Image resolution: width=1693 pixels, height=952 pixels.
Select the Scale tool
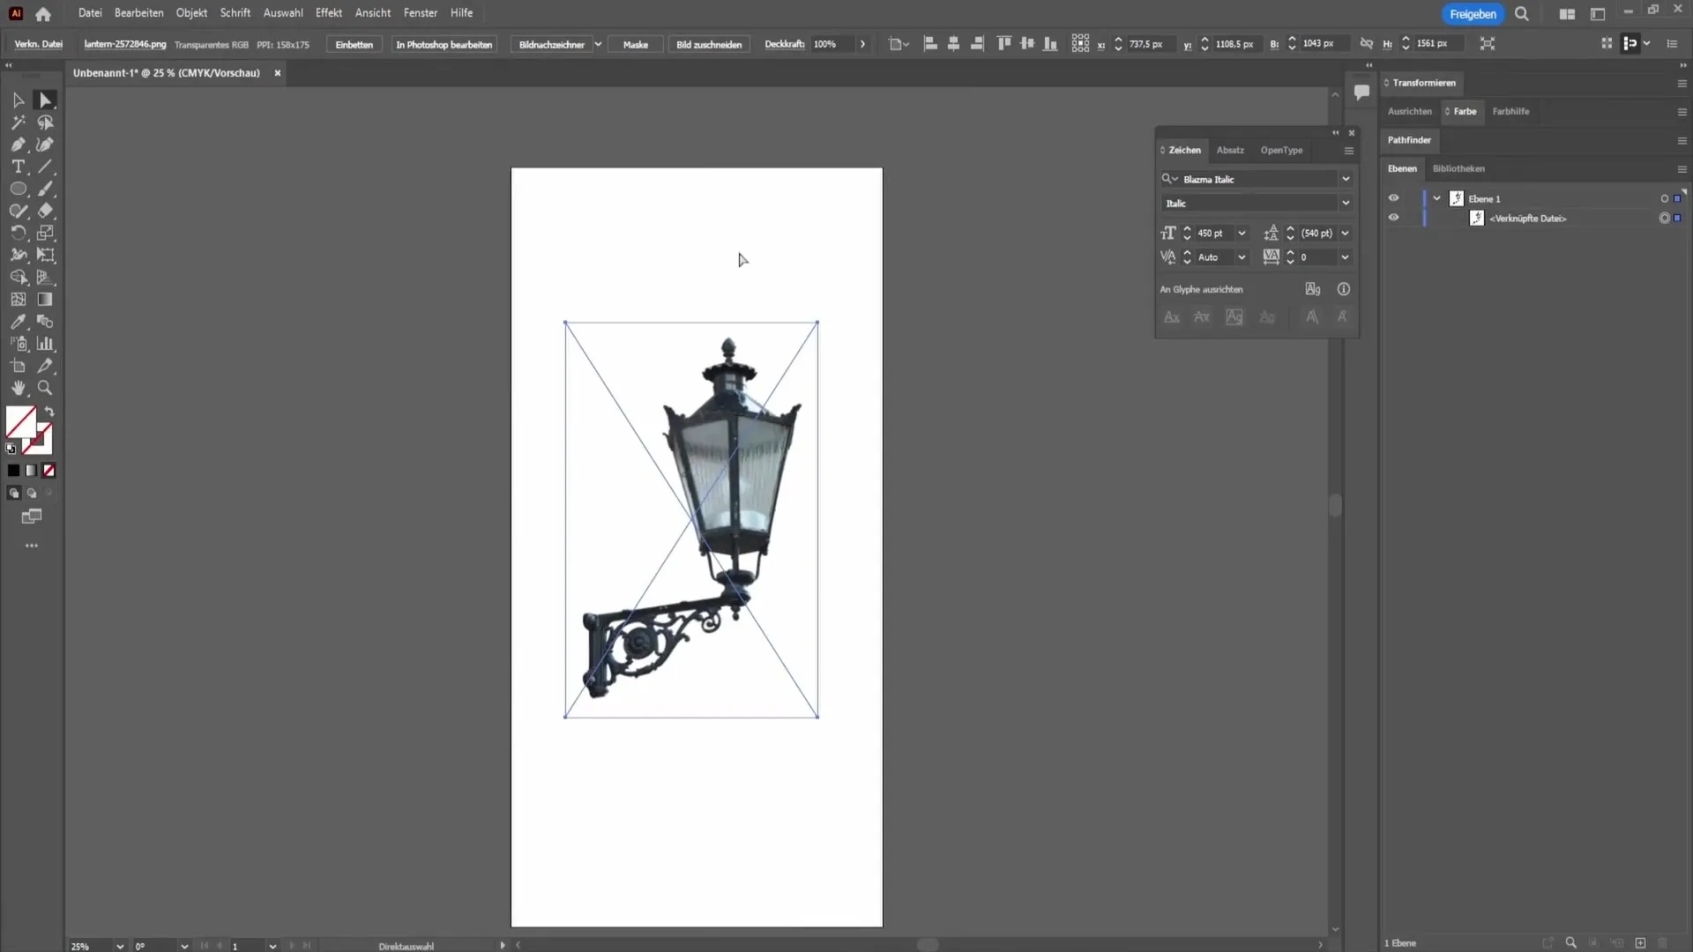(x=45, y=233)
